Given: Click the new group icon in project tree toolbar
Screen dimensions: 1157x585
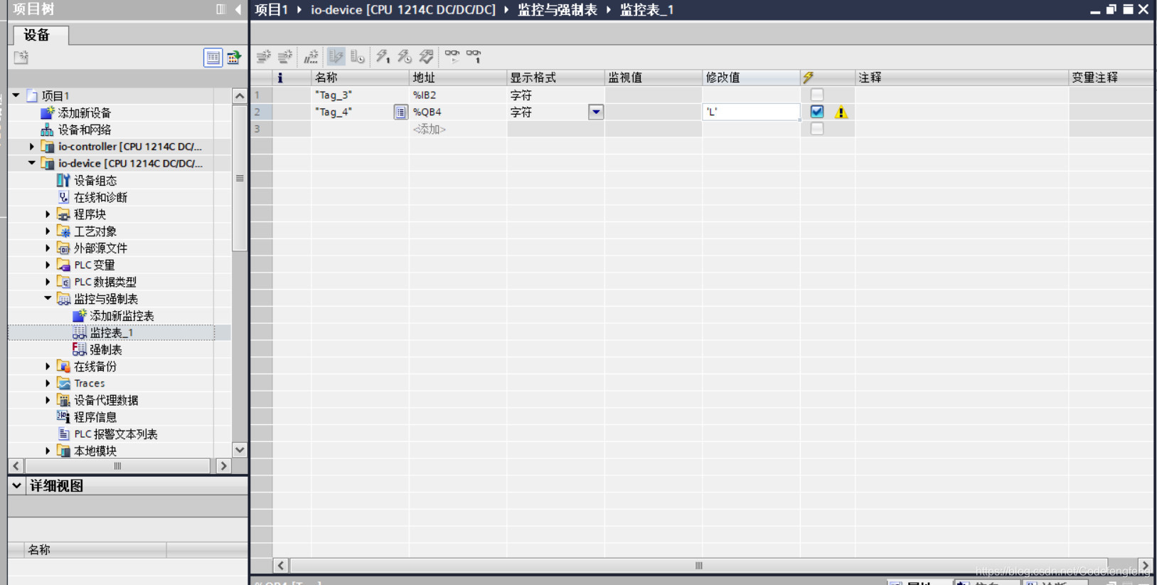Looking at the screenshot, I should (x=21, y=58).
